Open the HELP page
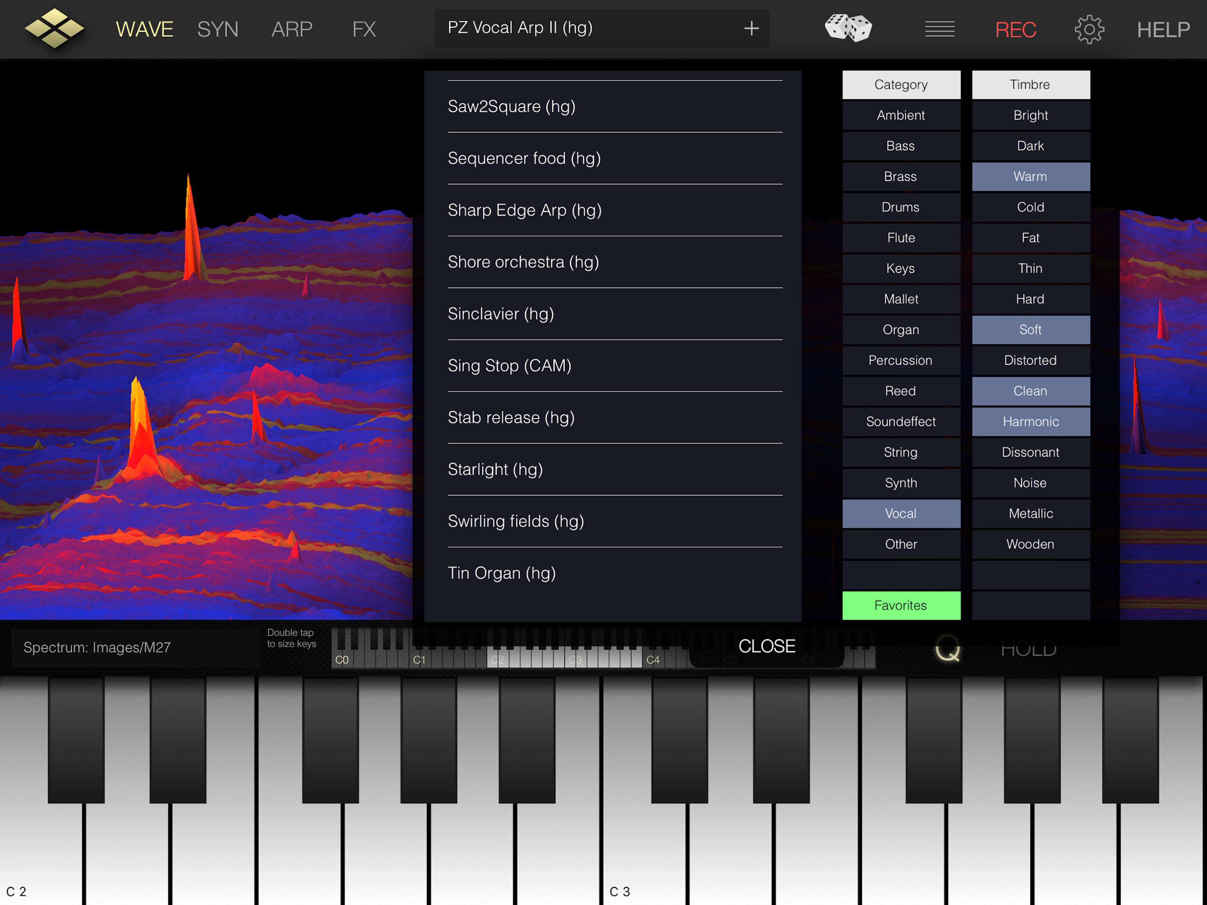 1163,30
